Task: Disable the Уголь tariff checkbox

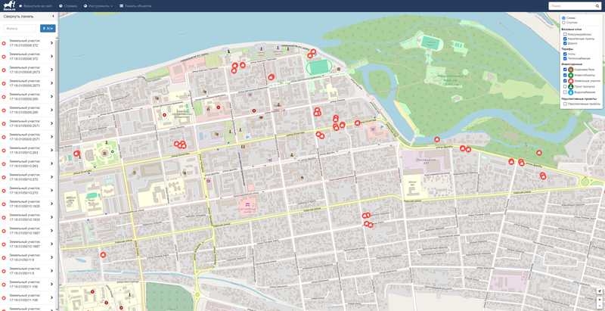Action: 565,54
